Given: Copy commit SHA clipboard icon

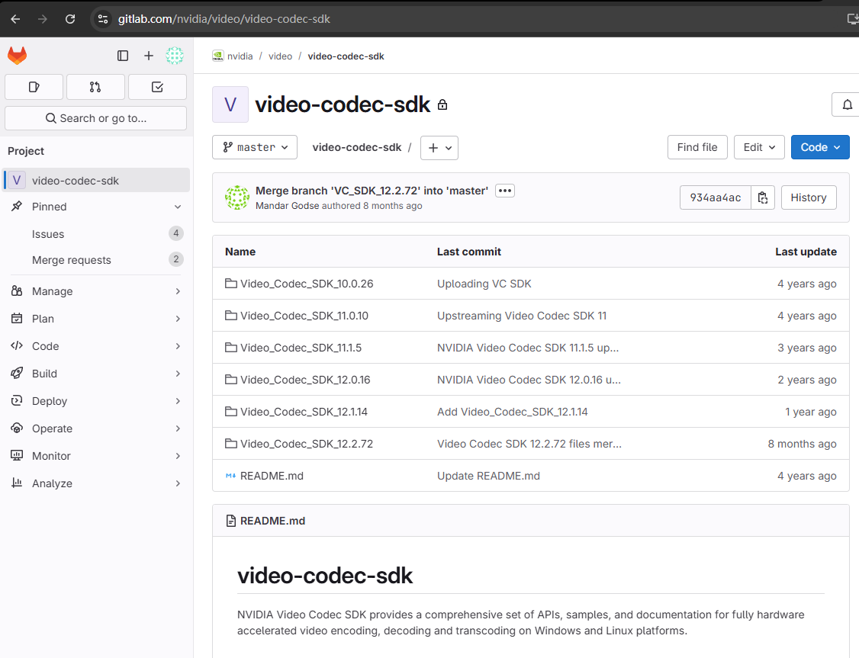Looking at the screenshot, I should coord(763,197).
